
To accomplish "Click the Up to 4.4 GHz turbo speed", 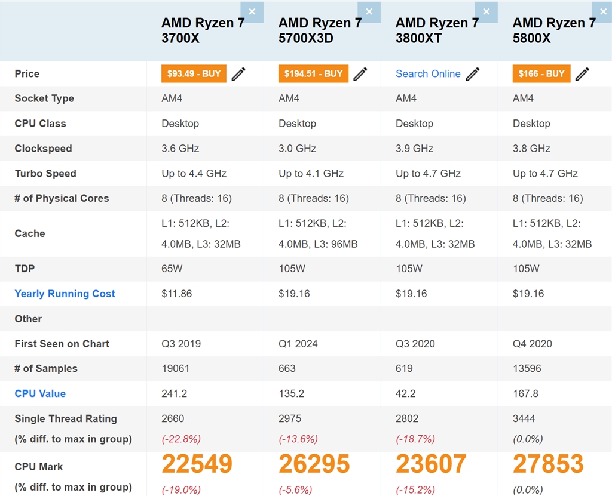I will point(194,174).
